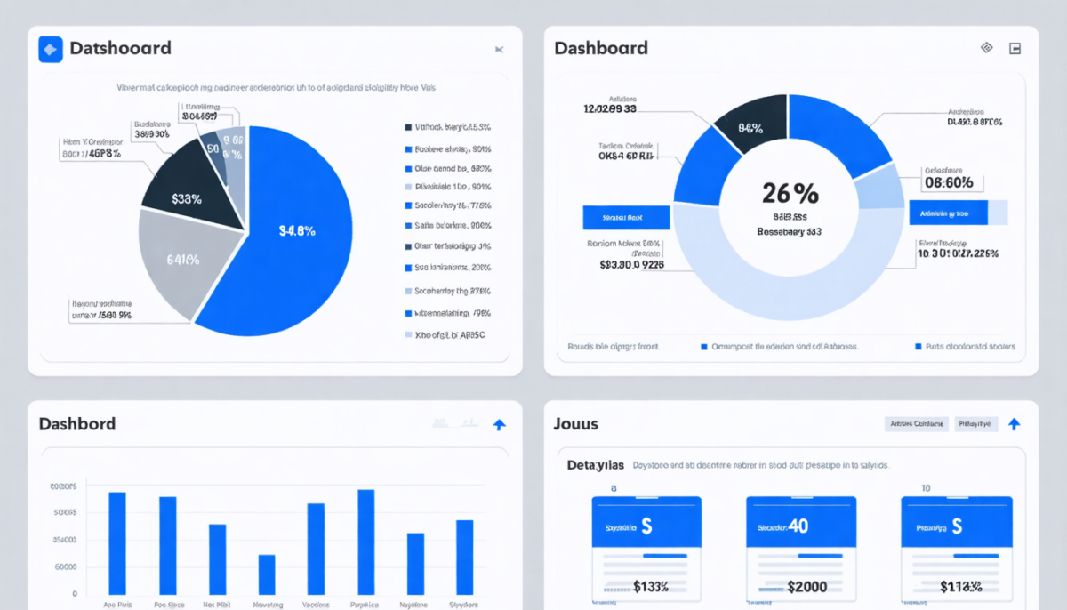
Task: Click the diamond icon in the donut Dashboard header
Action: coord(986,48)
